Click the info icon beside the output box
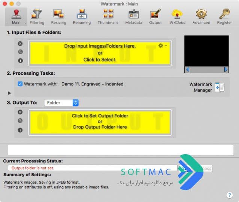The image size is (239, 202). [20, 130]
